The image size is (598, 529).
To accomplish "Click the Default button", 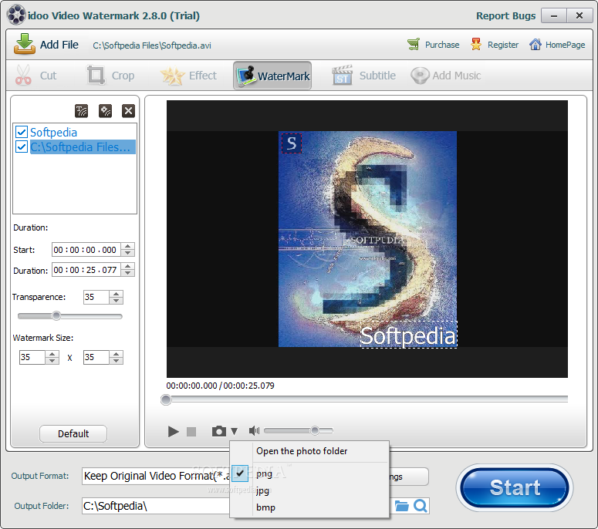I will point(73,433).
